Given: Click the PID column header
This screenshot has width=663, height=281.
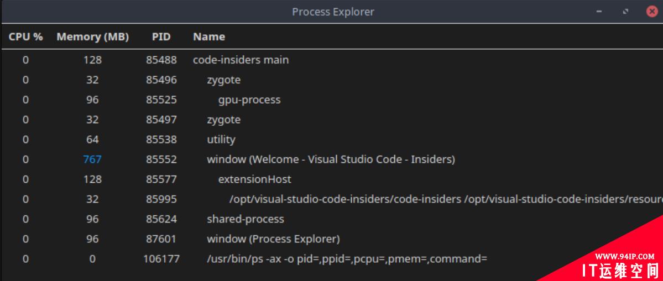Looking at the screenshot, I should click(x=161, y=36).
